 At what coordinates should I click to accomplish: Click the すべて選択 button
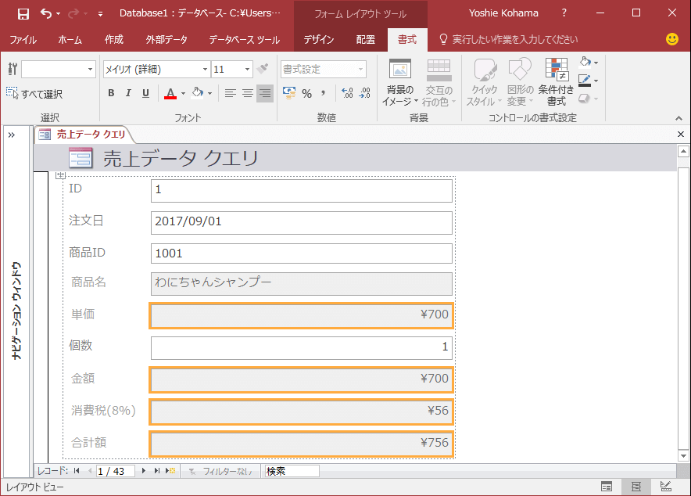34,94
